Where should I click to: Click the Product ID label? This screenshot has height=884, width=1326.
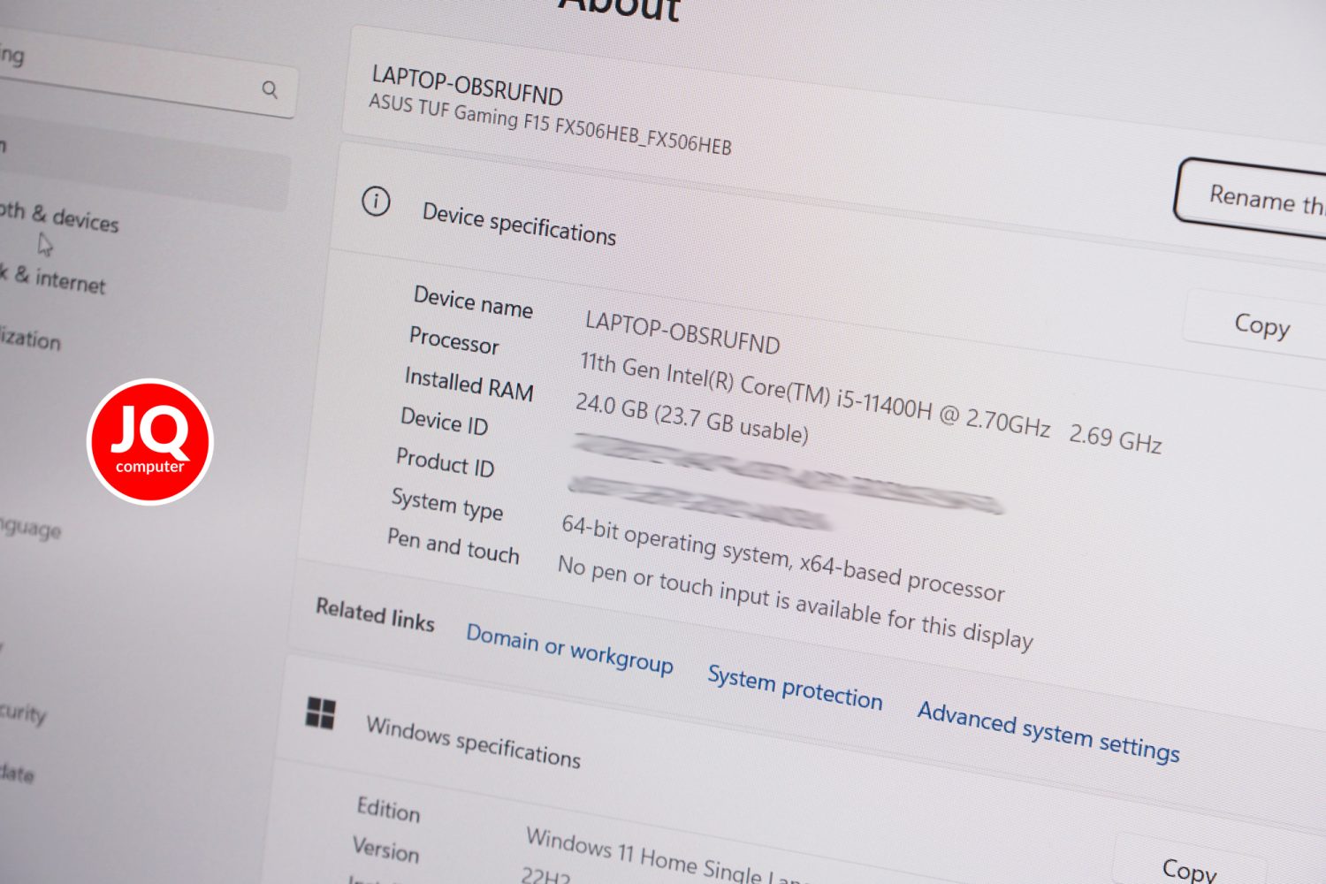445,461
